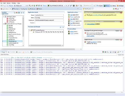Open the Device menu in the menu bar
Image resolution: width=125 pixels, height=96 pixels.
pyautogui.click(x=9, y=3)
